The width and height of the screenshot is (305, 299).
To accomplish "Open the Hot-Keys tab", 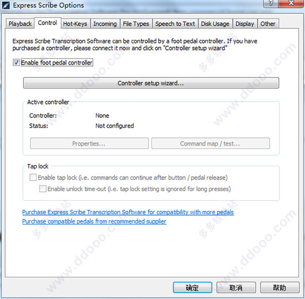I will click(x=75, y=24).
